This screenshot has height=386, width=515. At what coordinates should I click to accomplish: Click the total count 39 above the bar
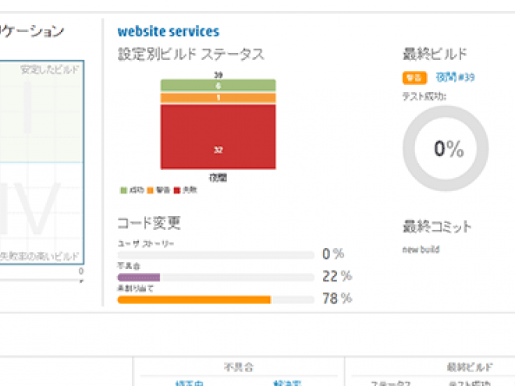218,75
